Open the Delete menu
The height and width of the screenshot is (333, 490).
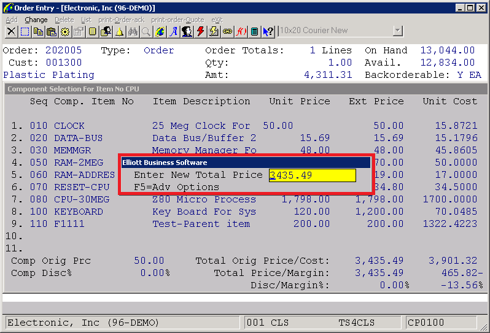[64, 20]
